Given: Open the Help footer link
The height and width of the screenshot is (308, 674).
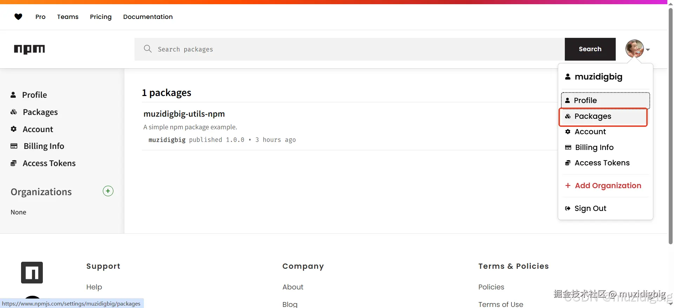Looking at the screenshot, I should (94, 287).
